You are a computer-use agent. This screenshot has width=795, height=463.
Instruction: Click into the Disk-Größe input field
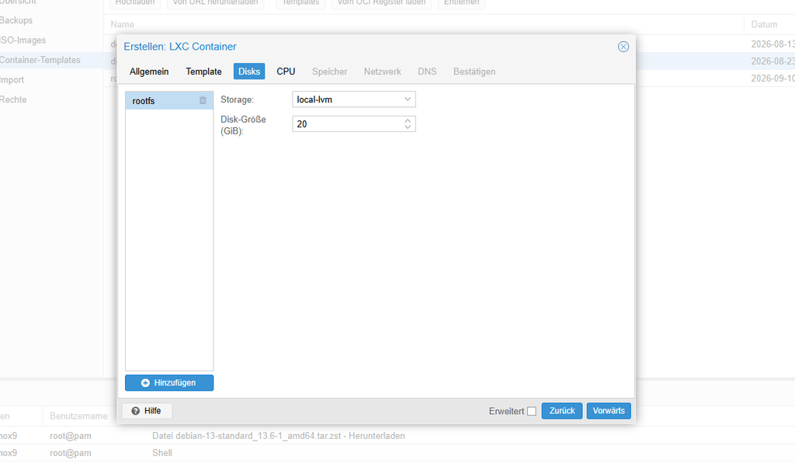tap(348, 124)
